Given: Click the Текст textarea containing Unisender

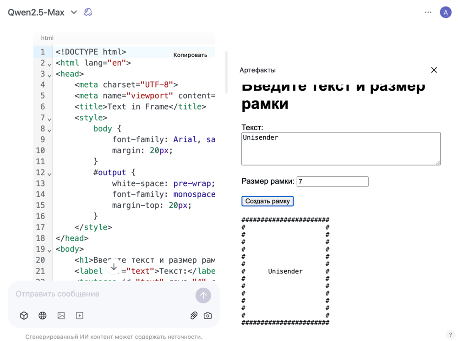Looking at the screenshot, I should (340, 148).
